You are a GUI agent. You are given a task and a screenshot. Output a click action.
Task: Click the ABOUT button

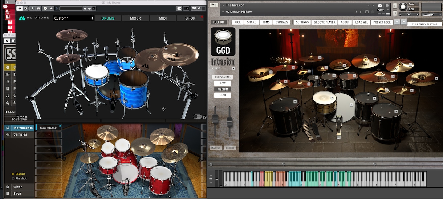(345, 22)
